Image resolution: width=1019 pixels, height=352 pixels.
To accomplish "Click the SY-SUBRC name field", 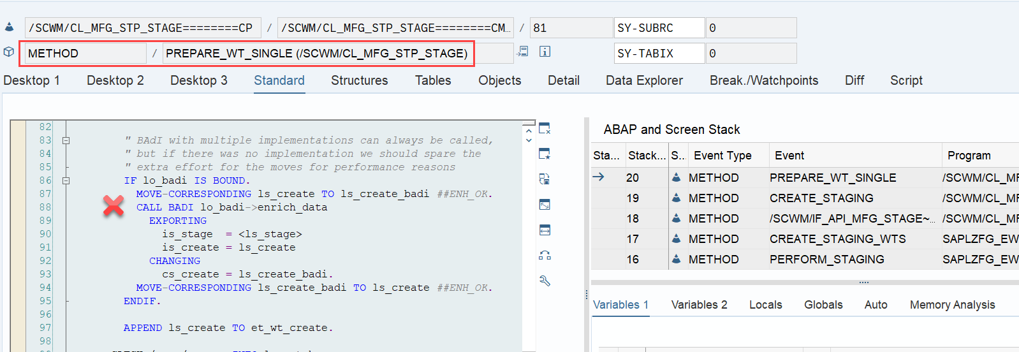I will [659, 28].
